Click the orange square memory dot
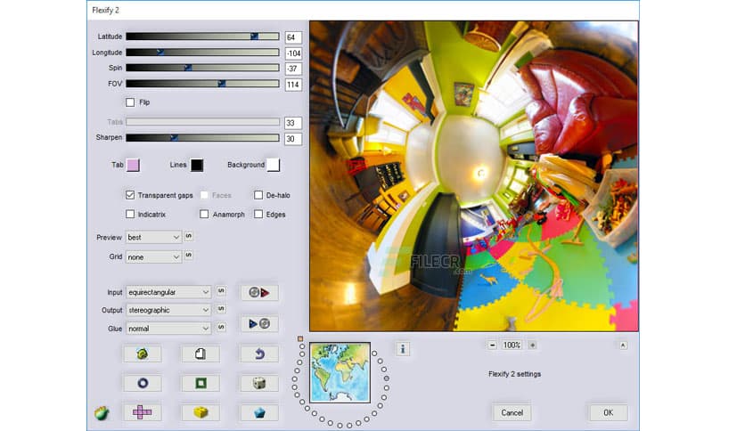 tap(300, 339)
